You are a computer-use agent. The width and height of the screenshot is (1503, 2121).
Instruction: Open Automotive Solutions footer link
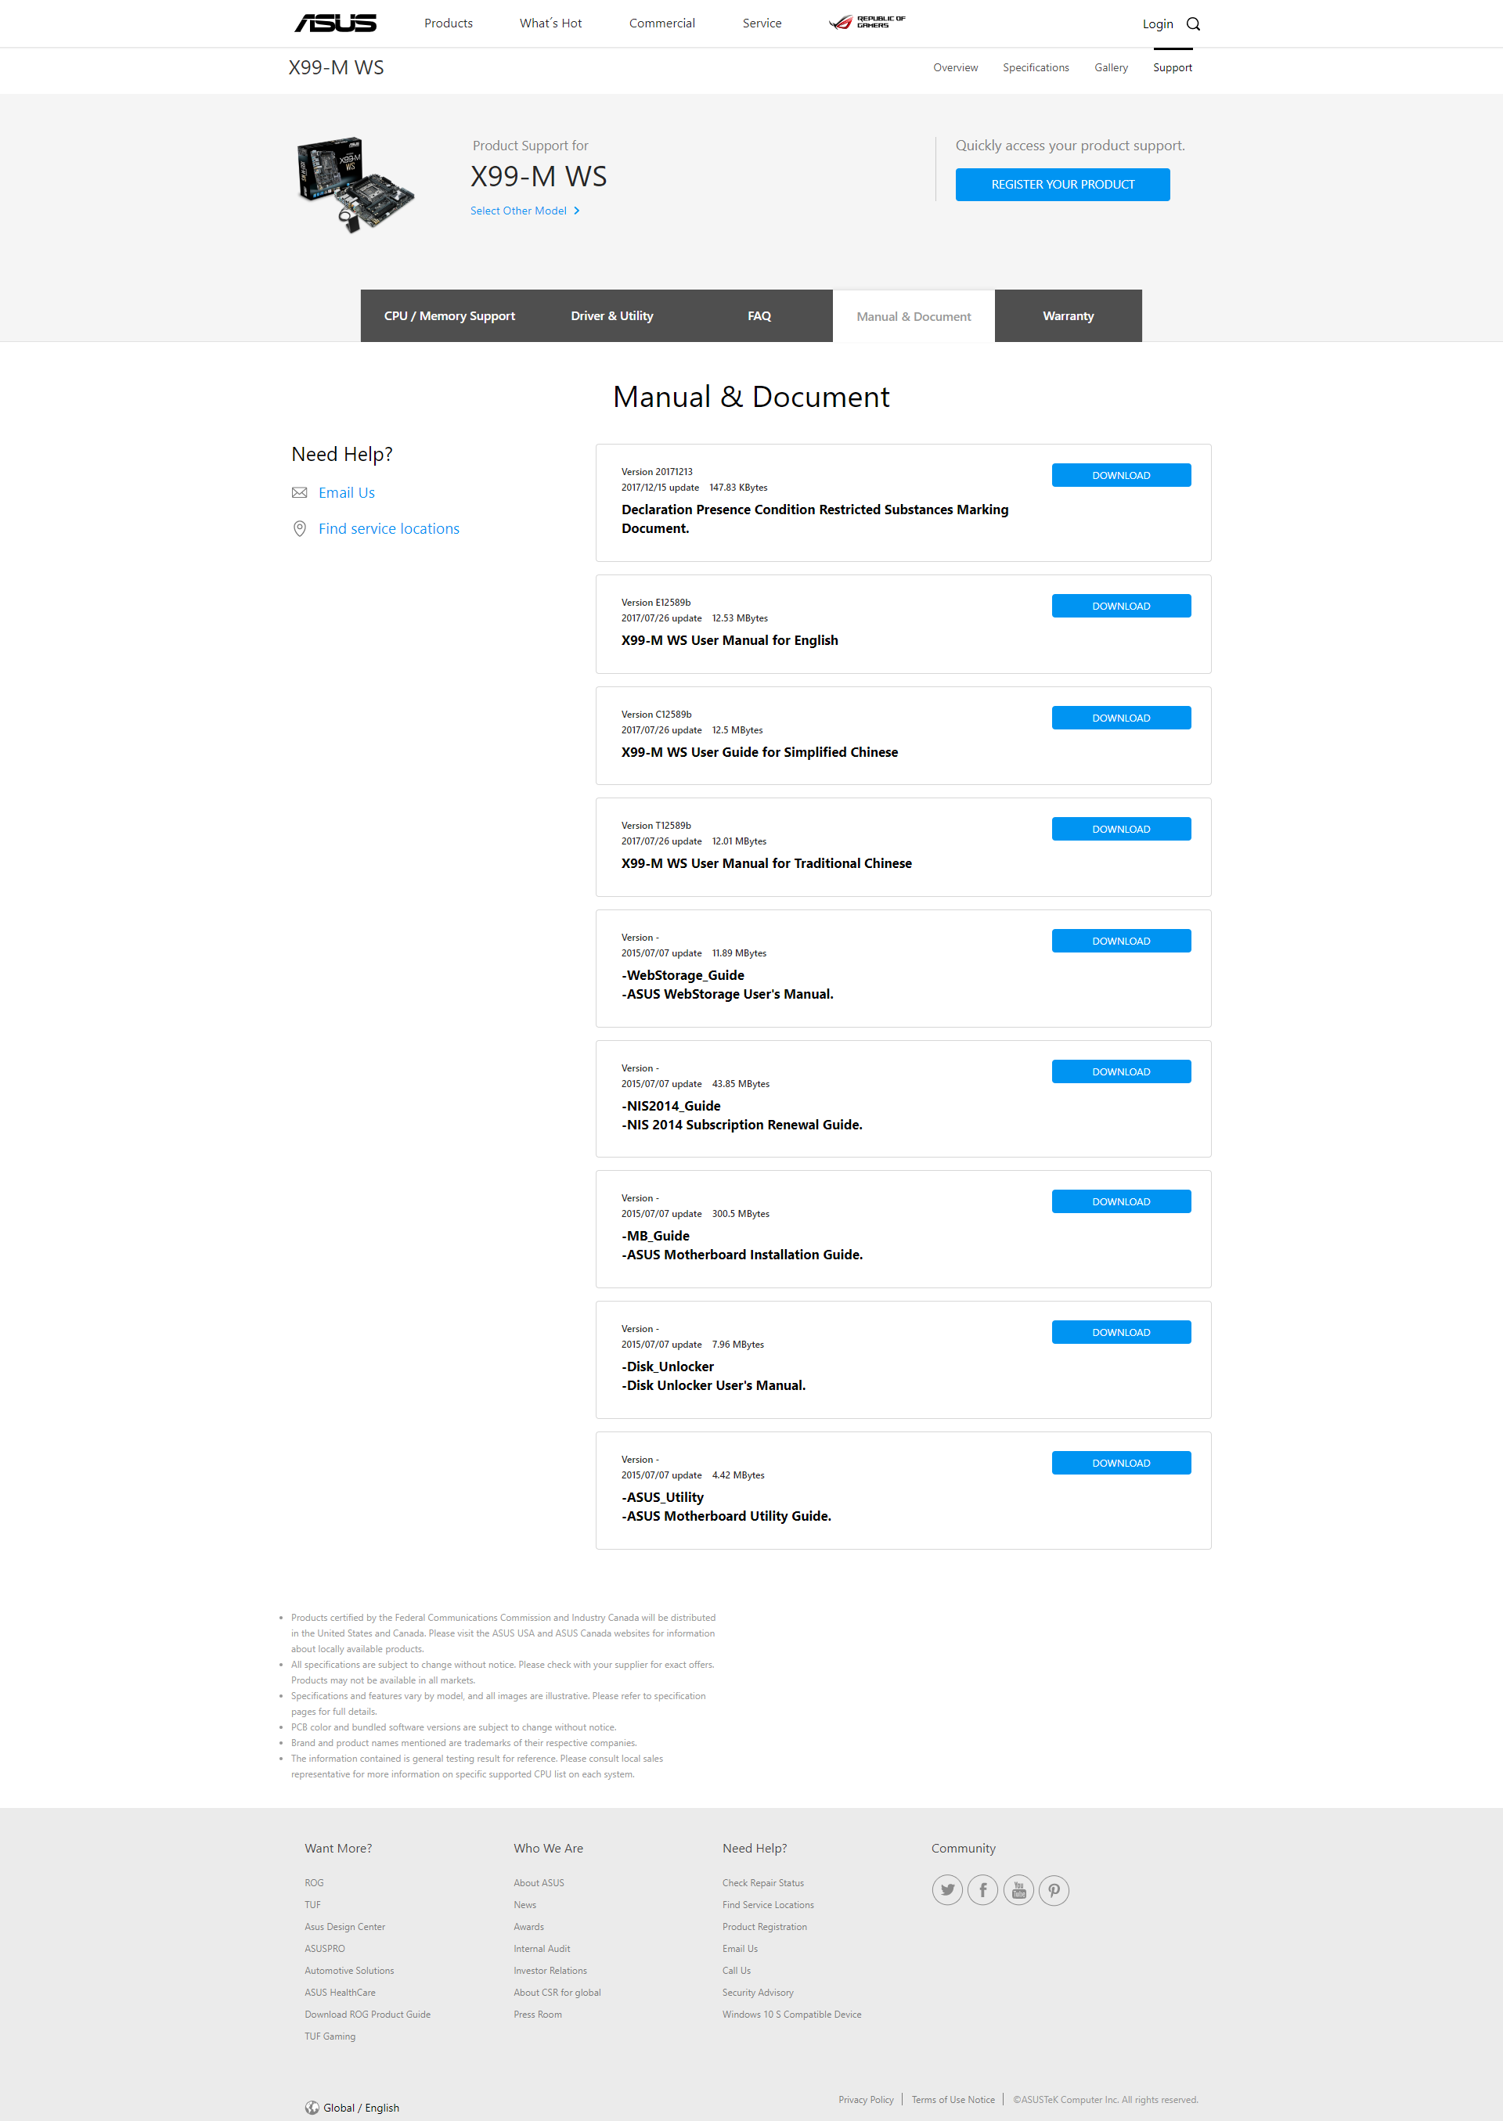[349, 1970]
